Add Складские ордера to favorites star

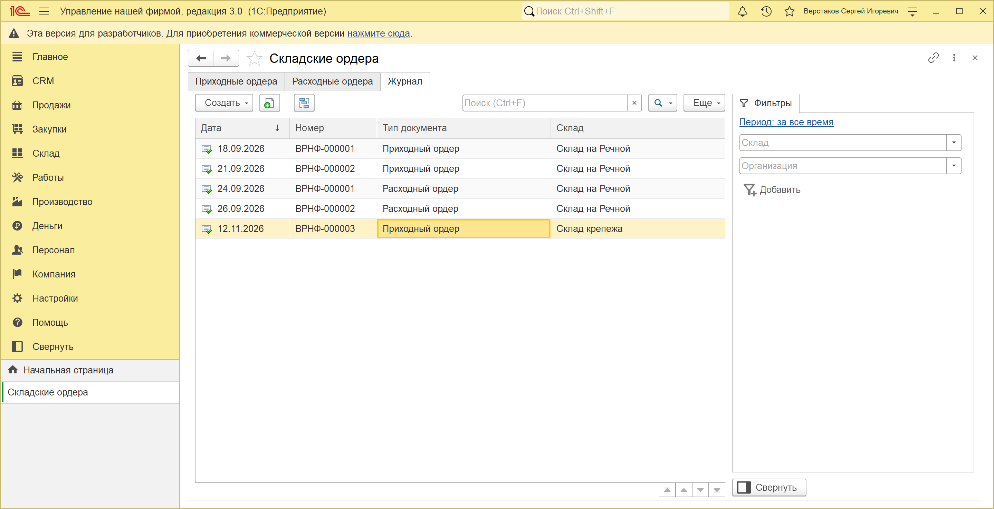click(x=254, y=59)
